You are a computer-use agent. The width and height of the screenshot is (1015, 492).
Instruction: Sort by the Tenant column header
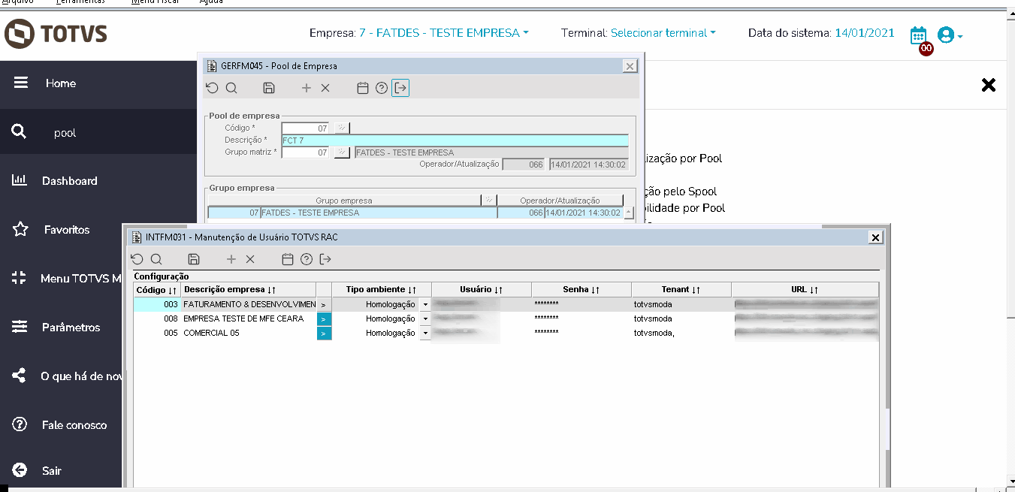click(681, 290)
